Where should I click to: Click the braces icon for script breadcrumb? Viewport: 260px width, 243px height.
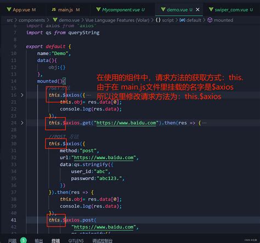coord(158,20)
